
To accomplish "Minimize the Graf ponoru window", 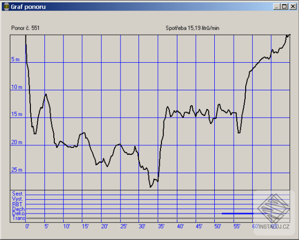I will 276,6.
